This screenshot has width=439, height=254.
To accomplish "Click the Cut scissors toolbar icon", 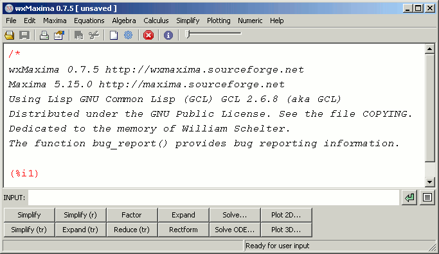I will pyautogui.click(x=94, y=35).
